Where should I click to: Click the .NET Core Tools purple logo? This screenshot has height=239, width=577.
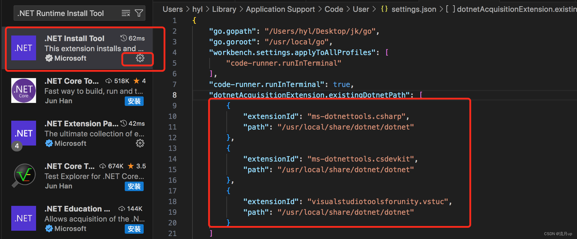pyautogui.click(x=24, y=91)
